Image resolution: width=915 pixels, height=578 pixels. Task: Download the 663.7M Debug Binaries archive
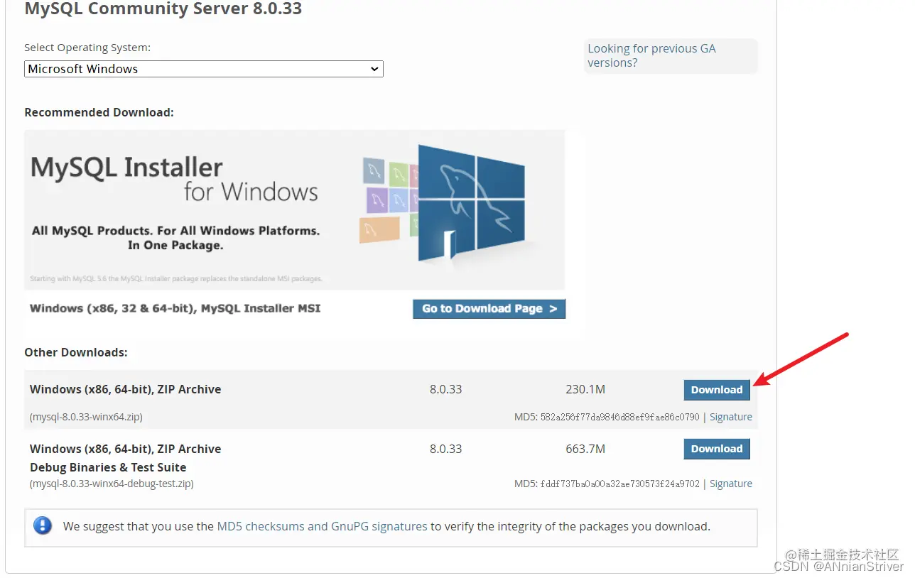pos(717,449)
